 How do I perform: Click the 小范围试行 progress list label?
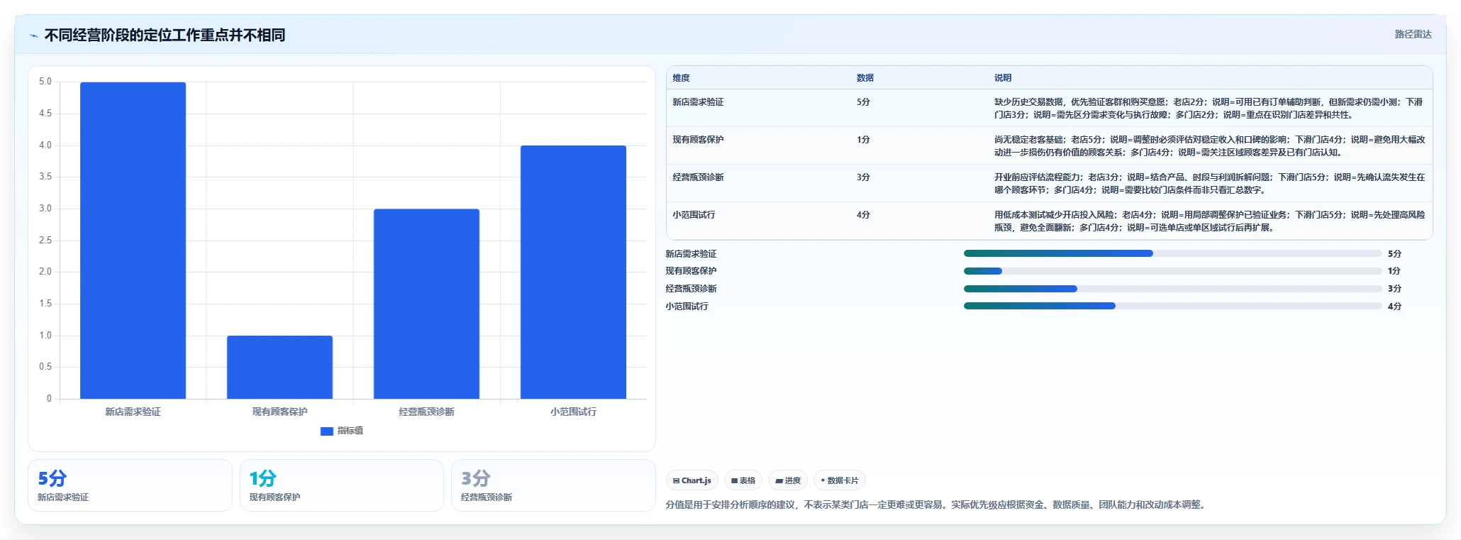coord(687,307)
